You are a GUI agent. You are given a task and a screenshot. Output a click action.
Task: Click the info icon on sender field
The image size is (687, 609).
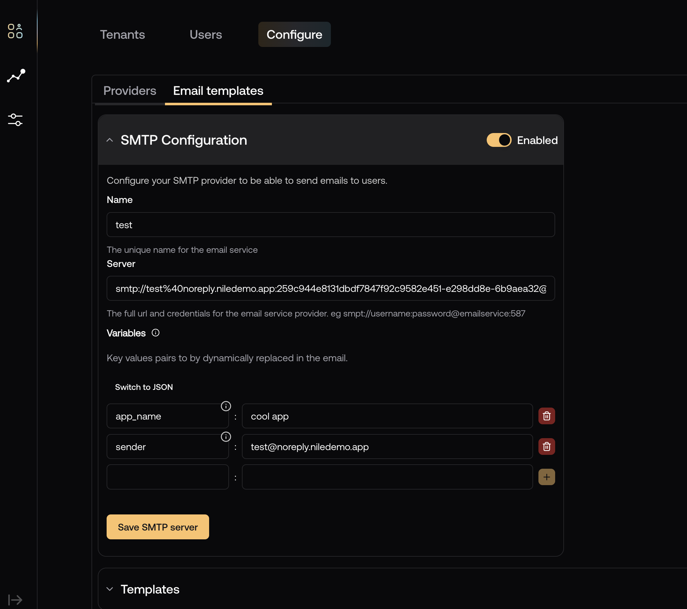click(x=226, y=437)
